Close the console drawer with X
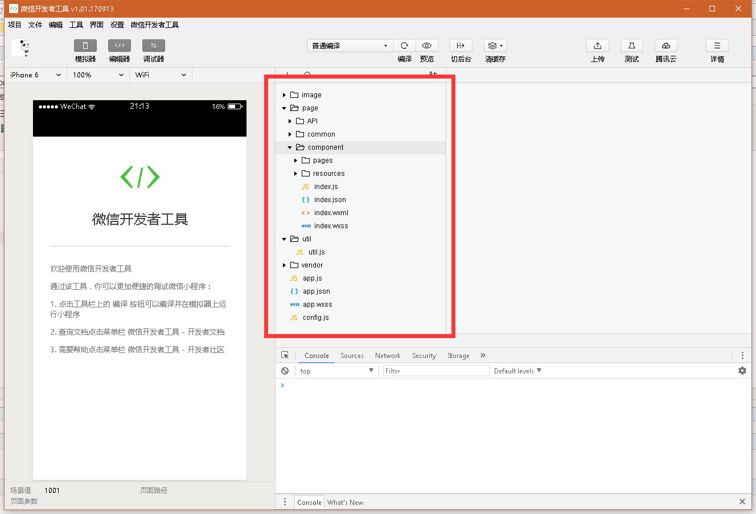Image resolution: width=756 pixels, height=514 pixels. coord(742,501)
